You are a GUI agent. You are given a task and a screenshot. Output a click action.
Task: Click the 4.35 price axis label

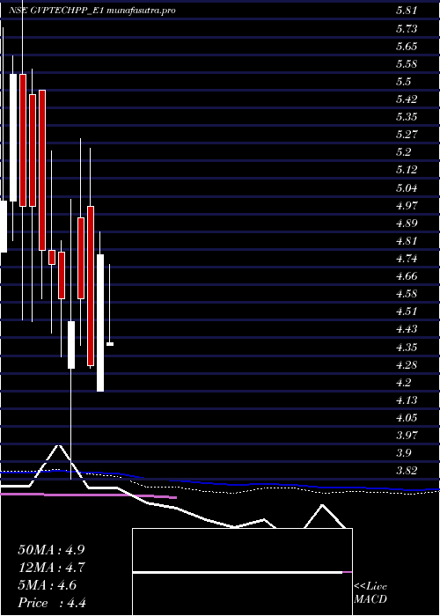coord(407,348)
